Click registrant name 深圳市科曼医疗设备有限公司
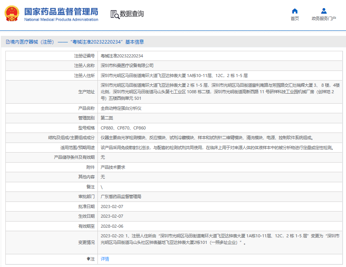Viewport: 346px width, 267px height. coord(127,65)
